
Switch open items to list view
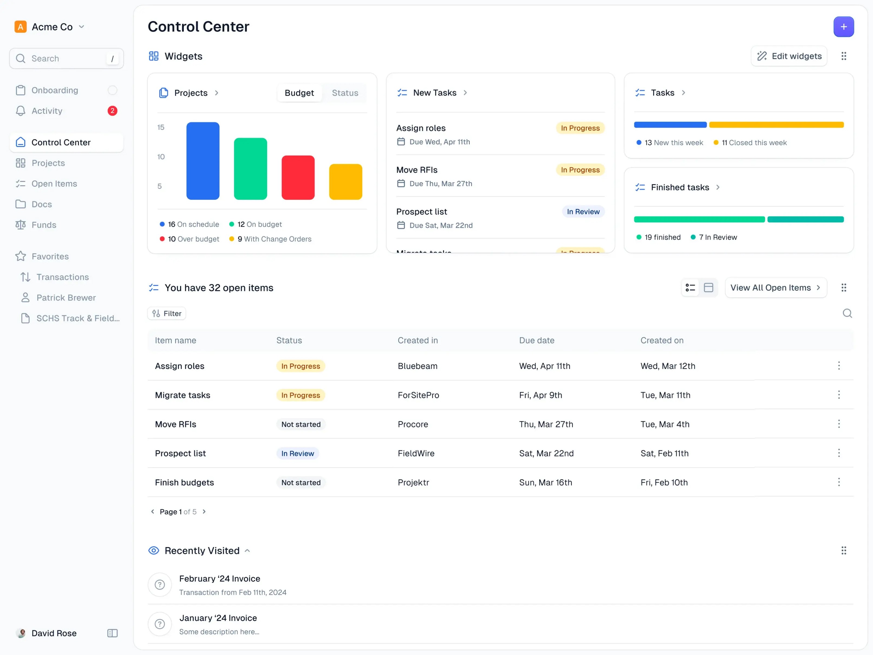tap(690, 288)
